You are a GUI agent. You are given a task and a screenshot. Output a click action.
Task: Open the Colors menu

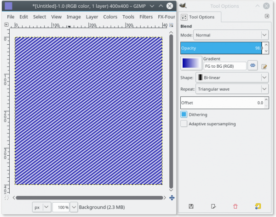coord(110,17)
